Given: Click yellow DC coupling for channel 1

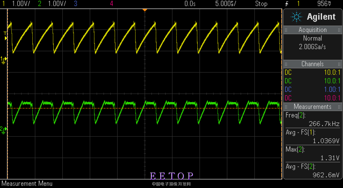Looking at the screenshot, I should (x=288, y=72).
